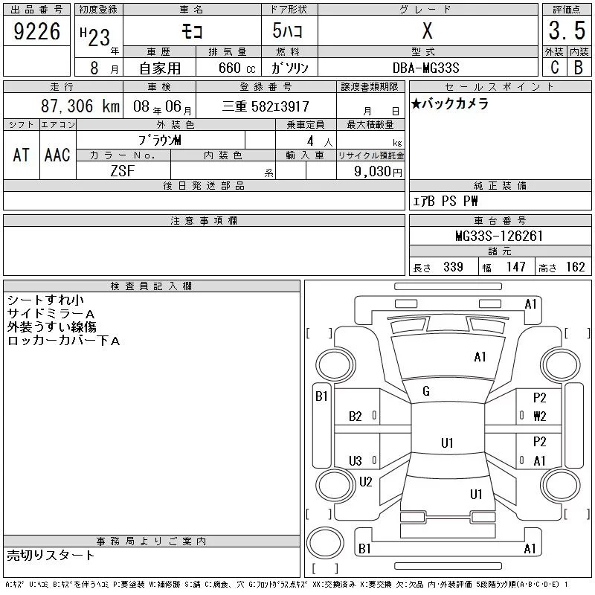Select the ZSF color code cell
The height and width of the screenshot is (595, 595).
coord(123,171)
